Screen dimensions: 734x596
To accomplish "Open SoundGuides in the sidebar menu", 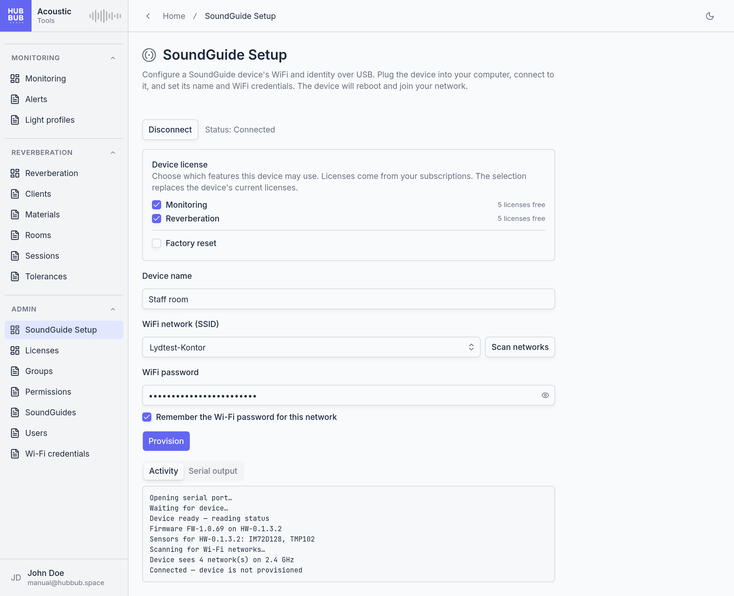I will click(64, 412).
